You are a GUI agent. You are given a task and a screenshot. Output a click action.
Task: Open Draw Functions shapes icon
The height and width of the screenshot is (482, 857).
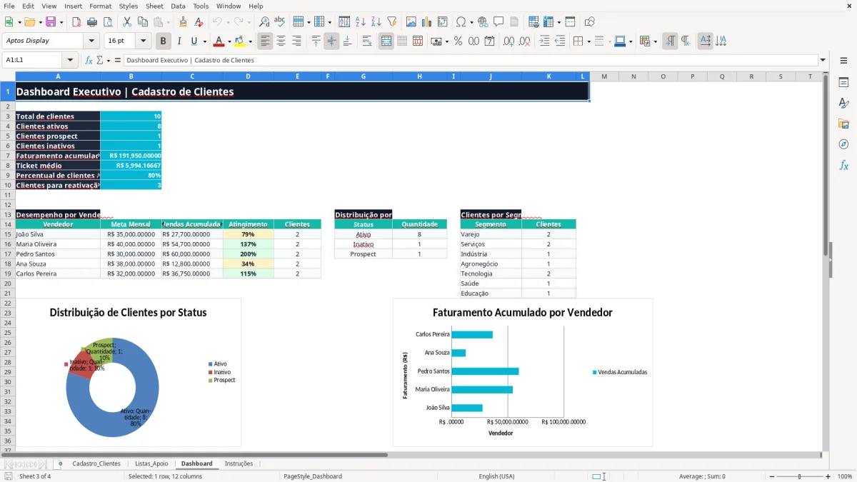coord(589,22)
